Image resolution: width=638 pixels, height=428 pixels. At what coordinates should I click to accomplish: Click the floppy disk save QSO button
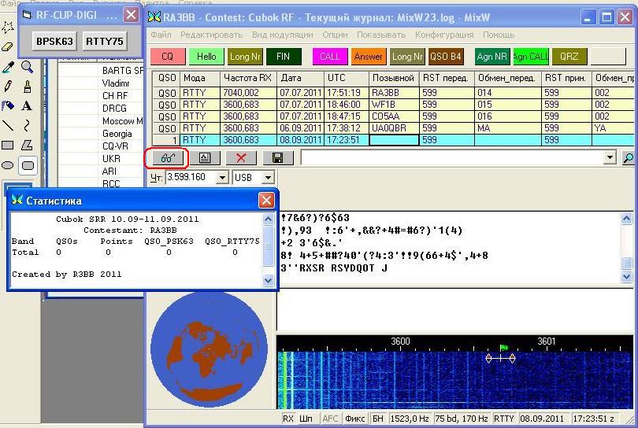(x=277, y=158)
